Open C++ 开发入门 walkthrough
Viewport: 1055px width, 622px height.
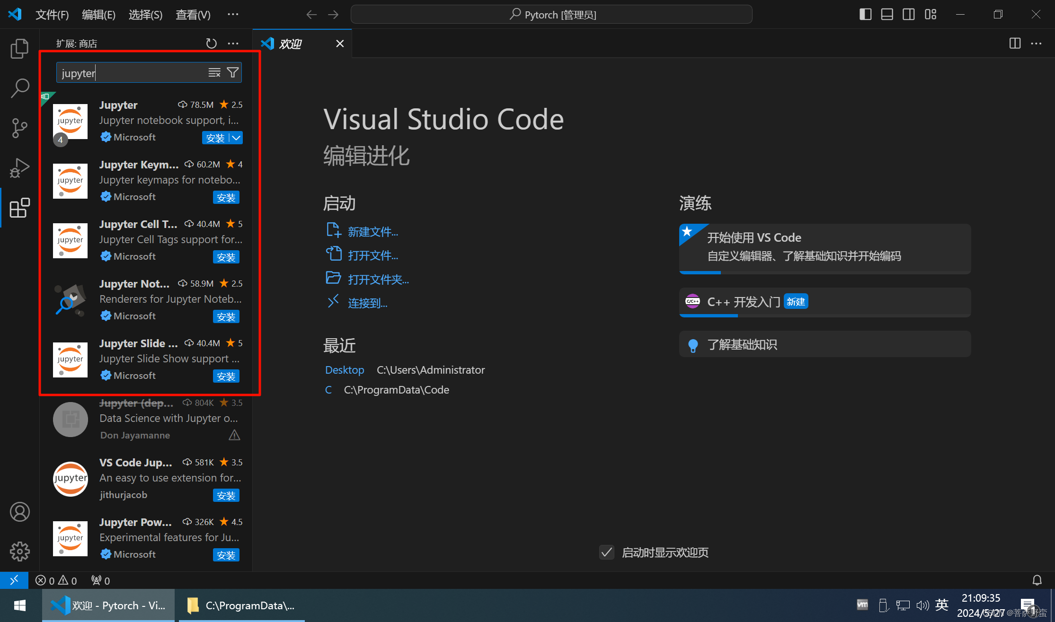(825, 302)
